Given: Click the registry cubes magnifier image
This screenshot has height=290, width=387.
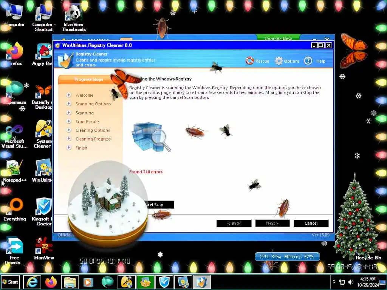Looking at the screenshot, I should [151, 137].
